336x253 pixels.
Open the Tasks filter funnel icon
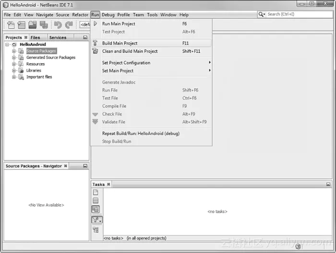96,220
